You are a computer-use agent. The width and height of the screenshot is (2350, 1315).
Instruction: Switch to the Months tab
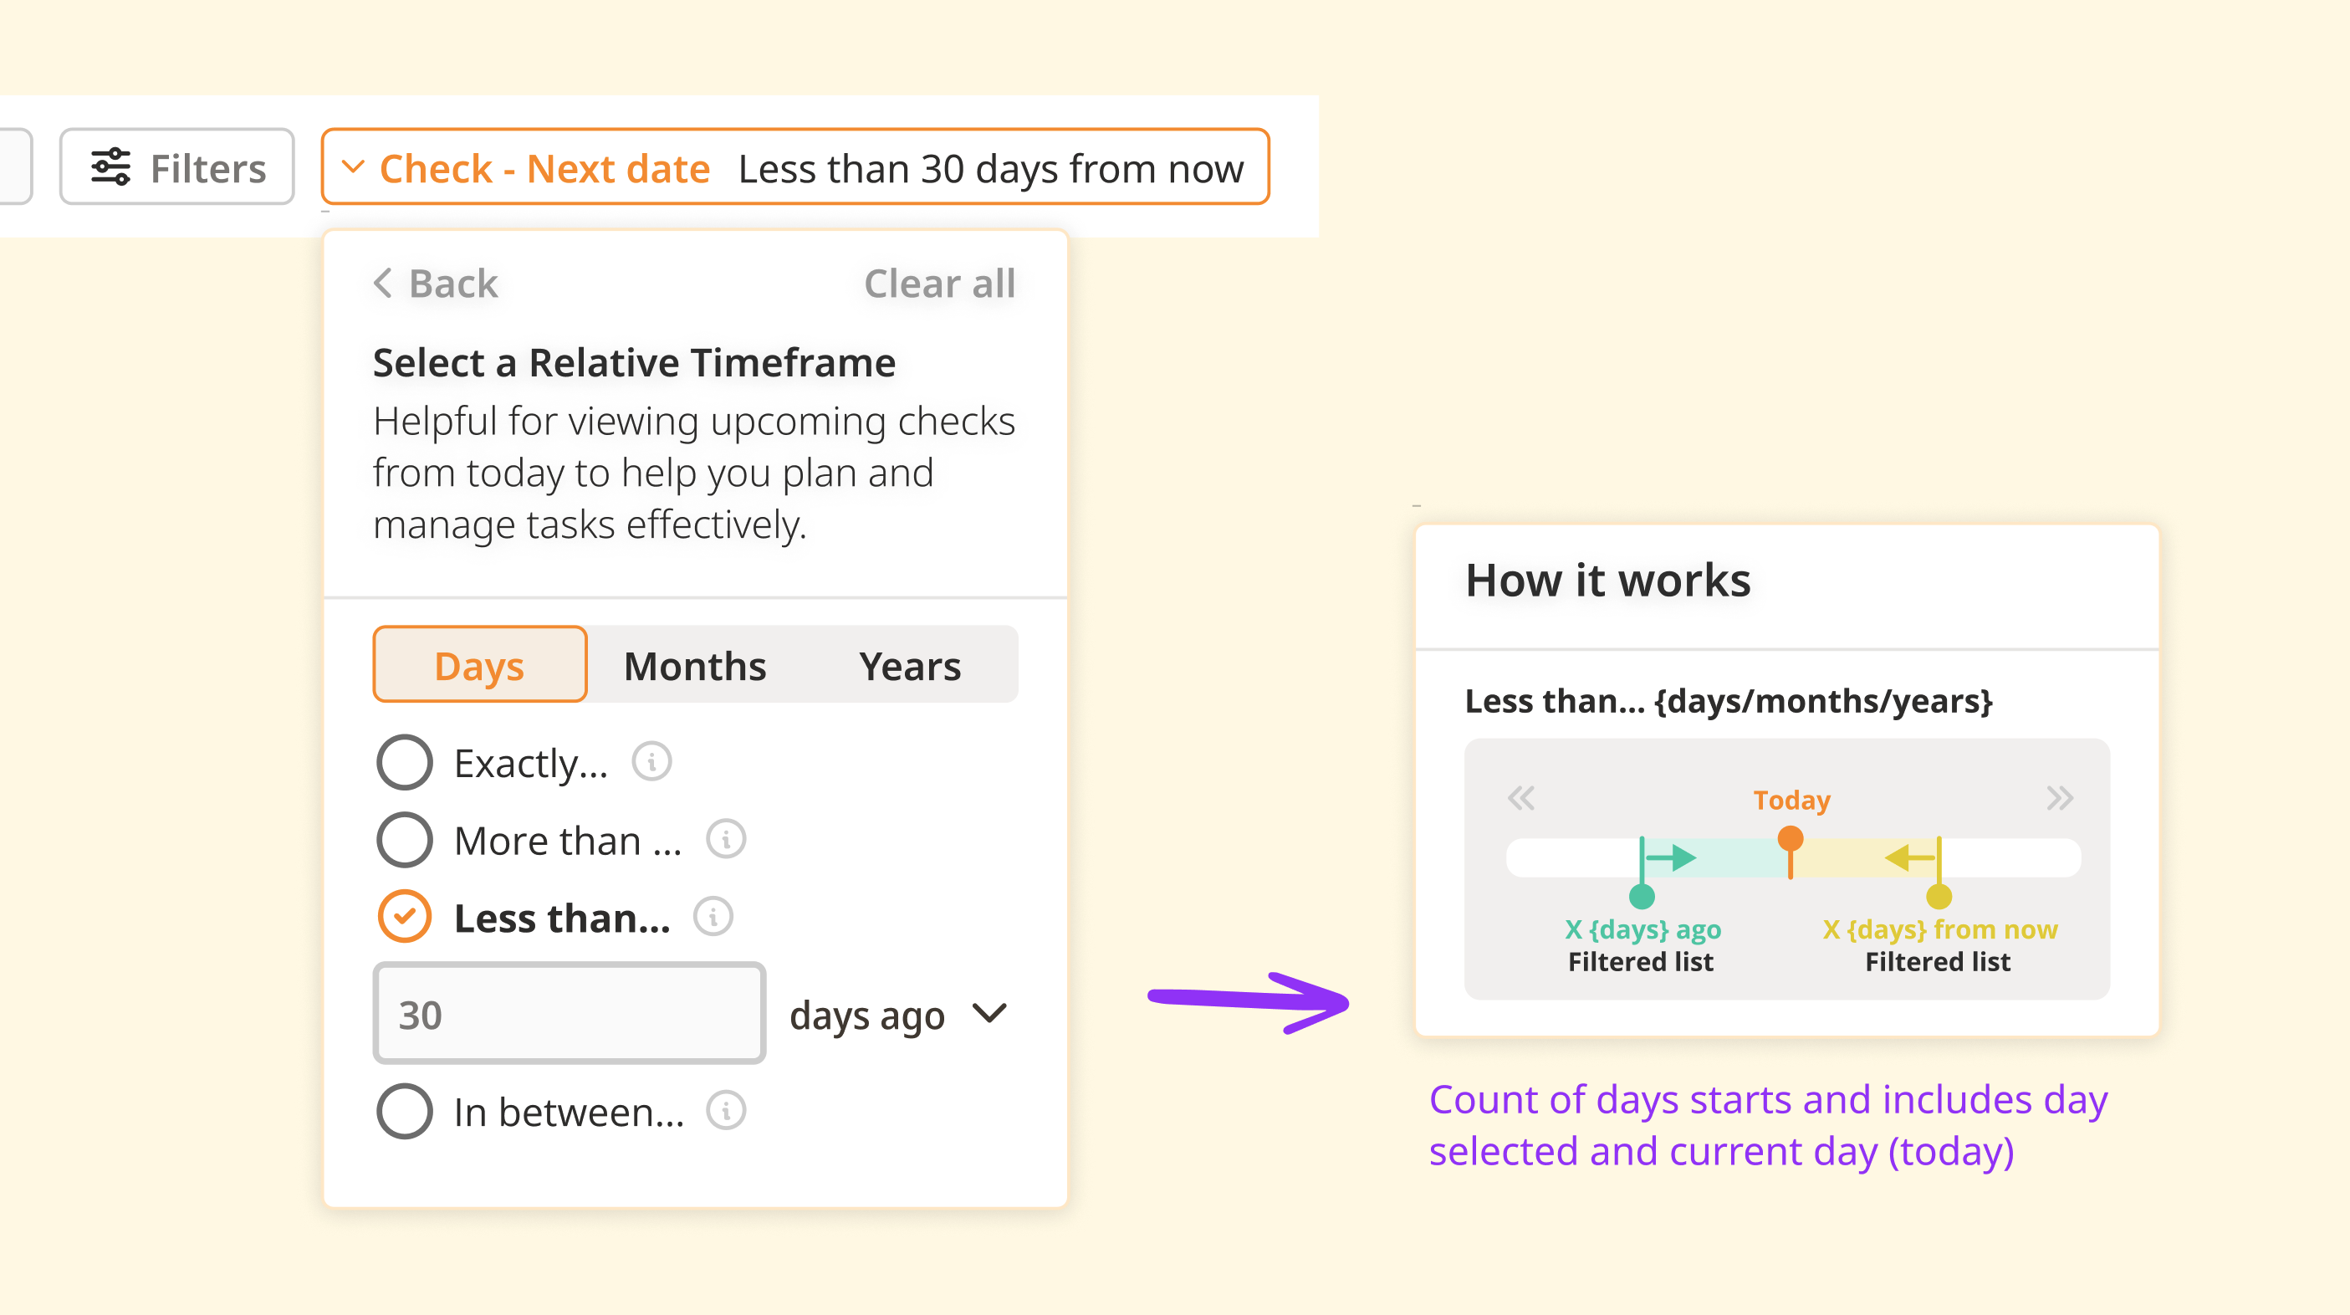click(x=695, y=665)
